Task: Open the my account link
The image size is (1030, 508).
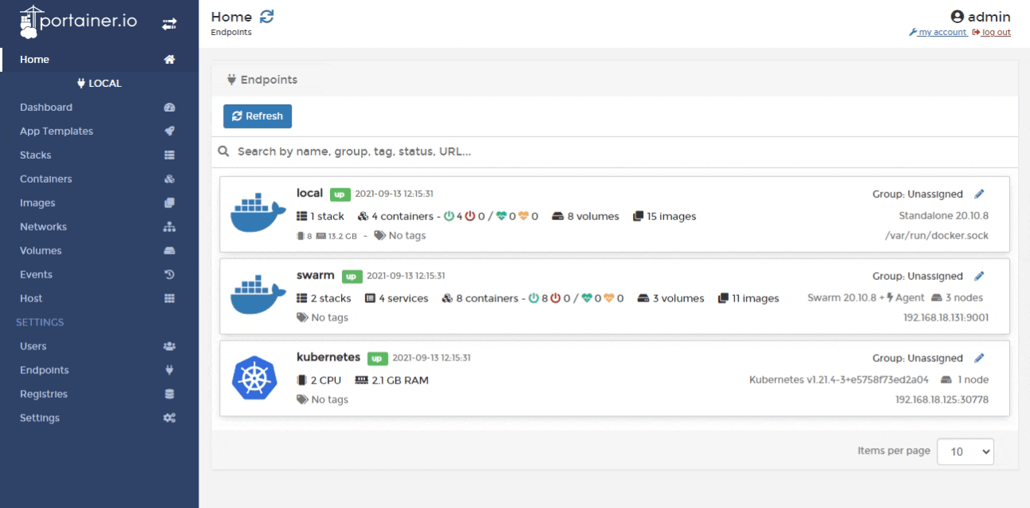Action: [x=938, y=32]
